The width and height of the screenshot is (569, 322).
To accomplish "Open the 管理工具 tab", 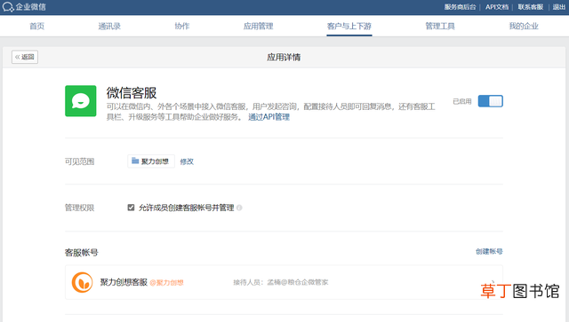I will tap(440, 26).
